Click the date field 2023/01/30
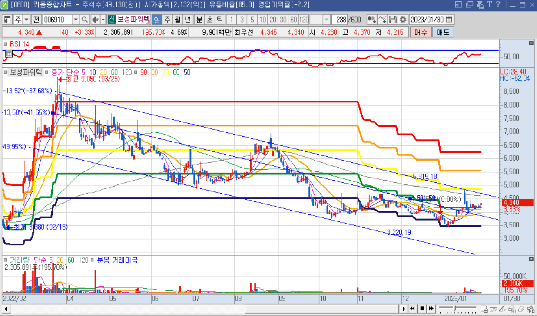 point(427,20)
